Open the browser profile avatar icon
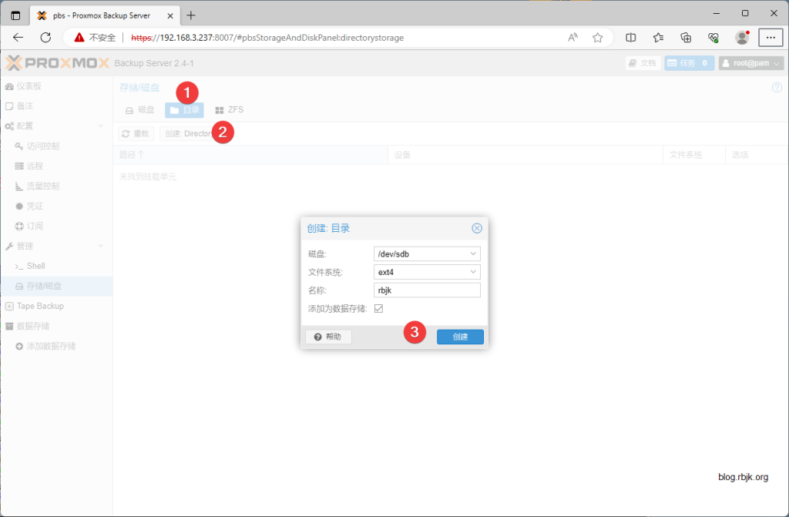This screenshot has width=789, height=517. (x=742, y=37)
